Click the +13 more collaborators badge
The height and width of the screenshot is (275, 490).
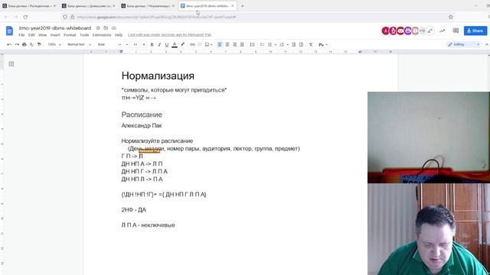tap(422, 31)
